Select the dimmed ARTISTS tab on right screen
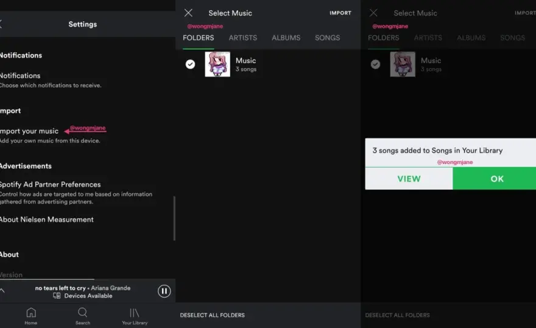The width and height of the screenshot is (536, 328). [x=428, y=38]
